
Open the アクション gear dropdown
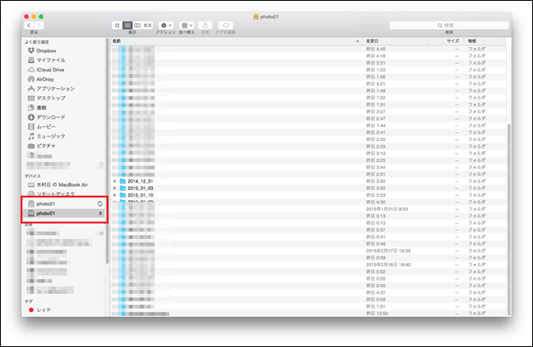pos(166,25)
